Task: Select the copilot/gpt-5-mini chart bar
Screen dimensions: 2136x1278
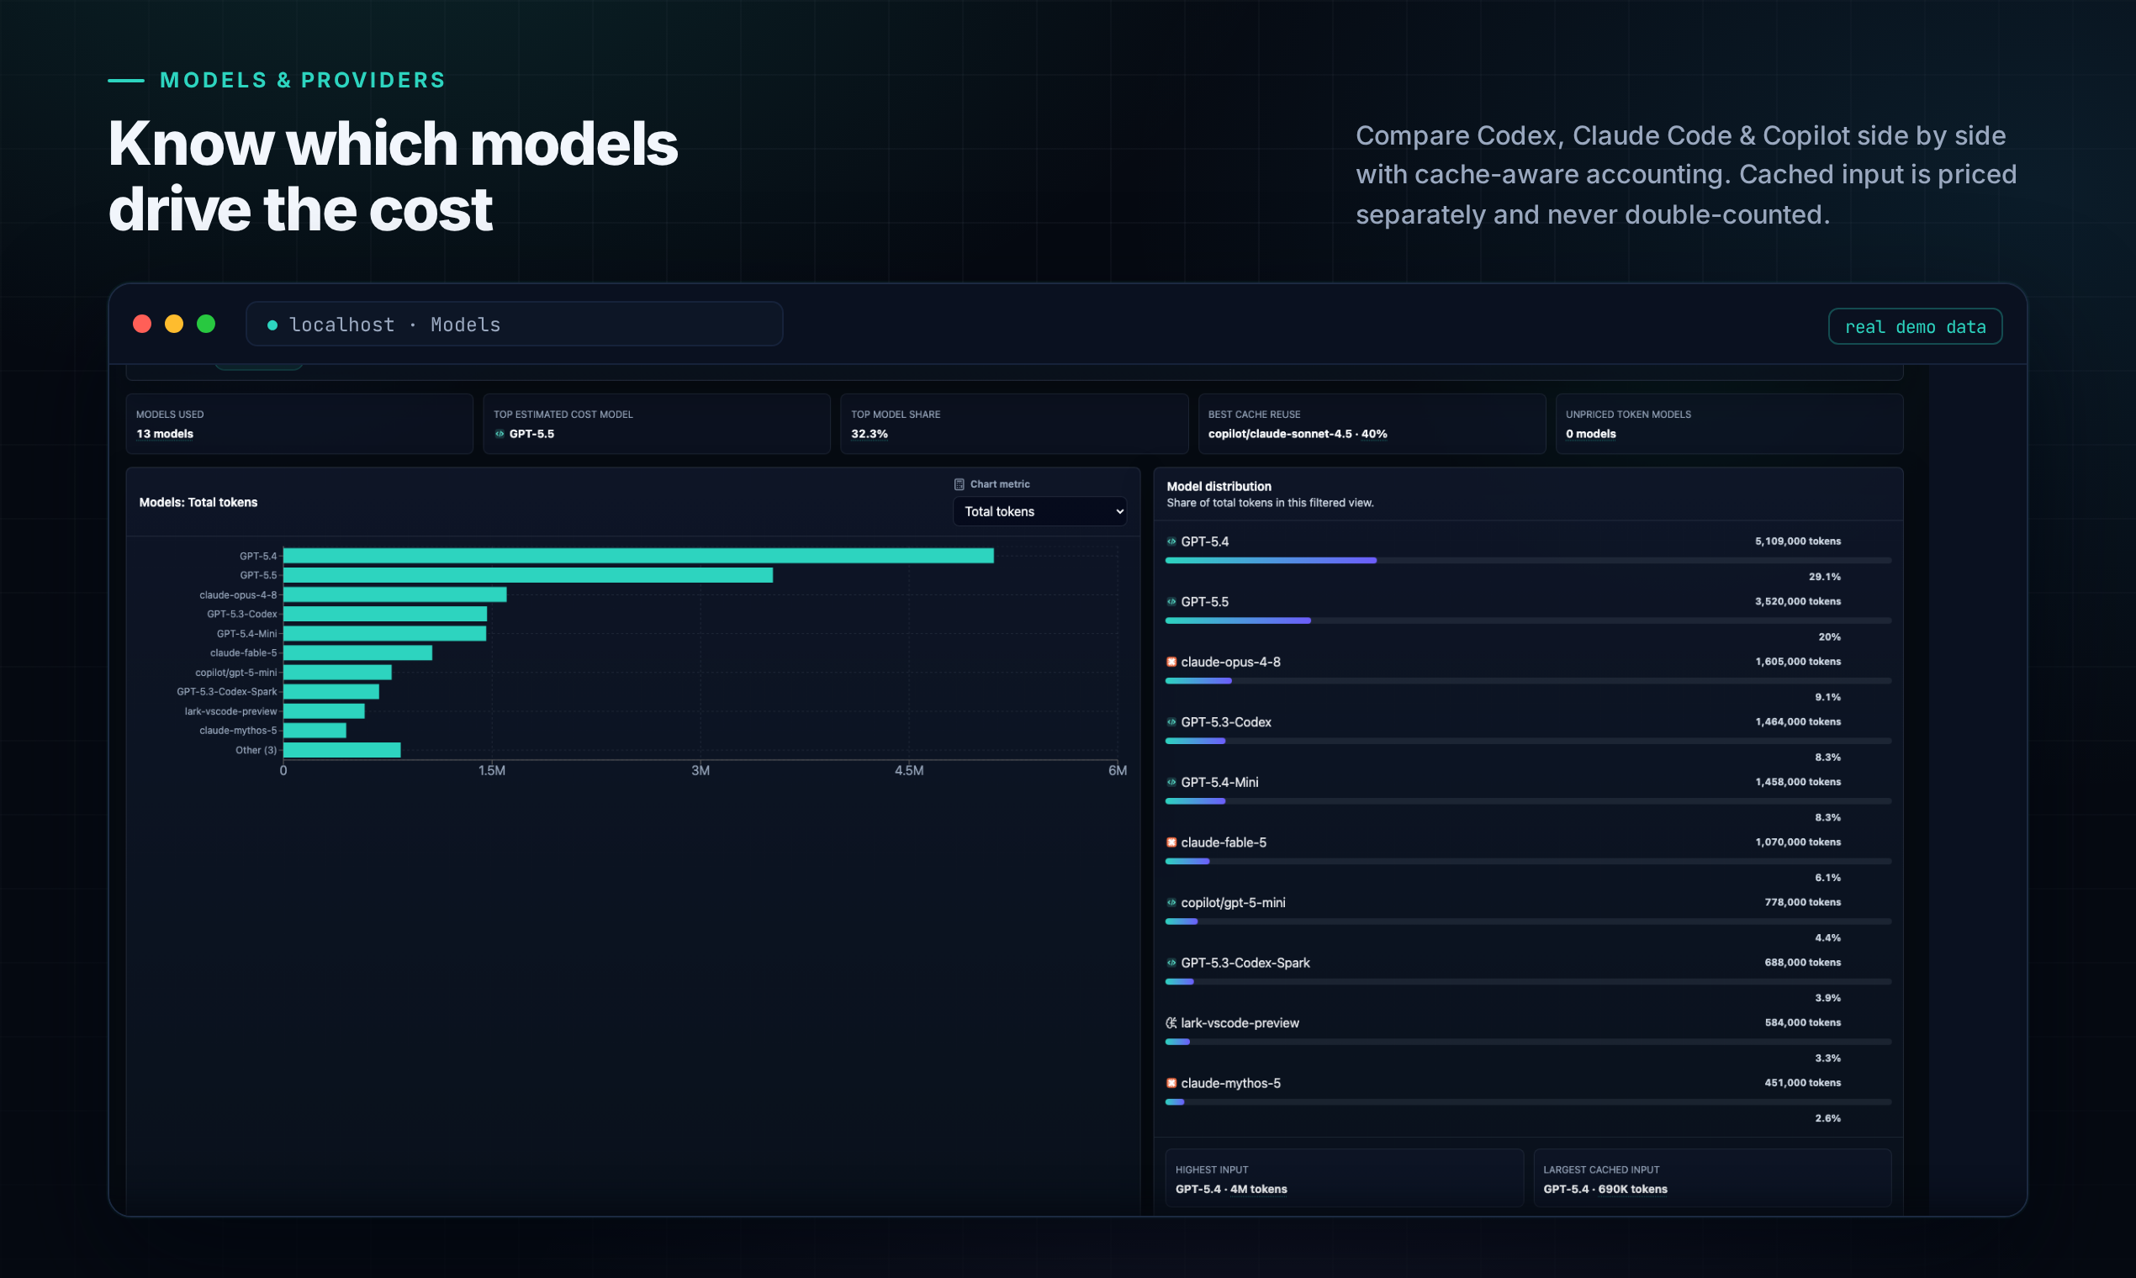Action: [337, 673]
